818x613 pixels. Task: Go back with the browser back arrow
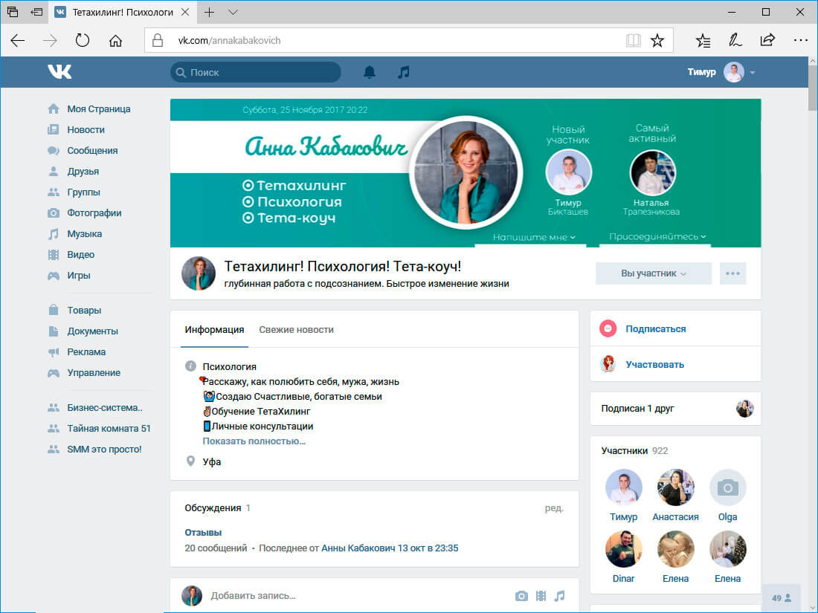tap(18, 41)
